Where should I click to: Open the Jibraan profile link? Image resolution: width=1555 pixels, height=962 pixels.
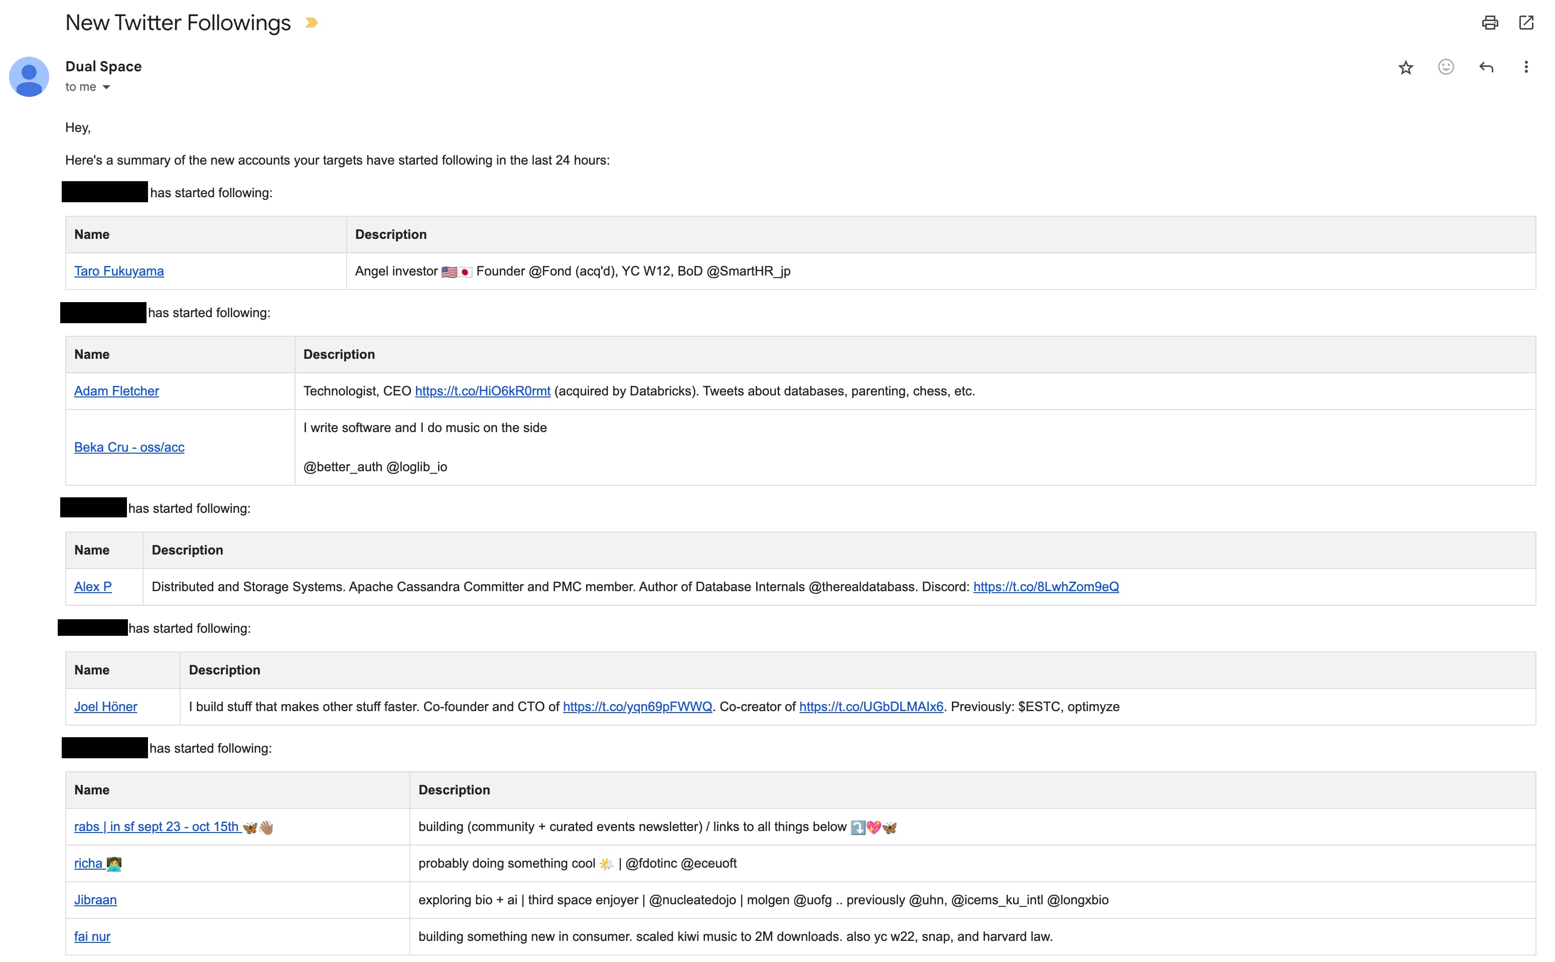95,900
